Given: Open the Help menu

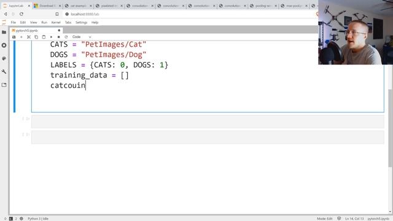Looking at the screenshot, I should pos(95,23).
